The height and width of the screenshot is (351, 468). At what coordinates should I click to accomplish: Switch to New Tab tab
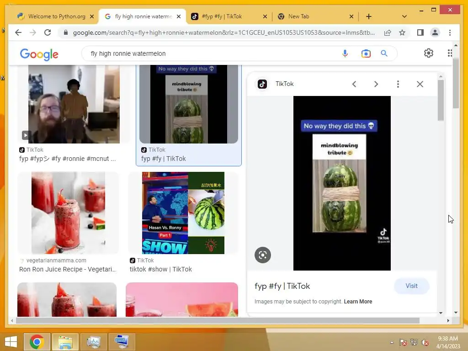(315, 16)
